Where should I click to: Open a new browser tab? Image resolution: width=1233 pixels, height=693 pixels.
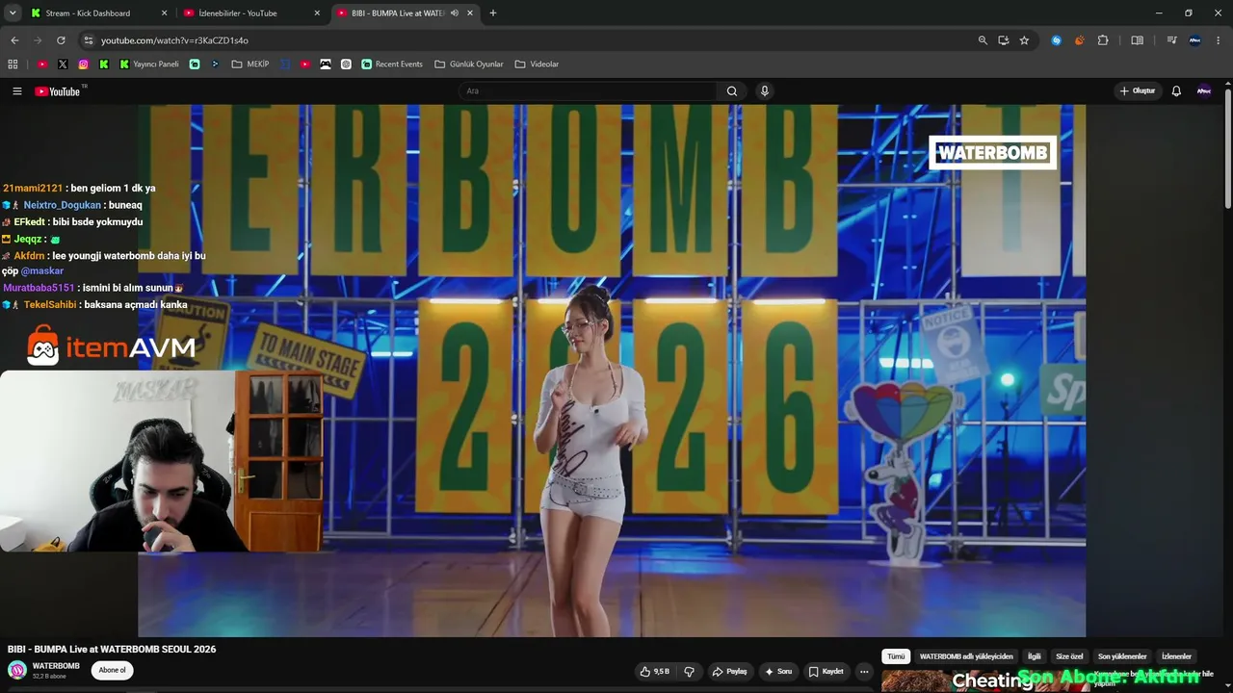493,13
